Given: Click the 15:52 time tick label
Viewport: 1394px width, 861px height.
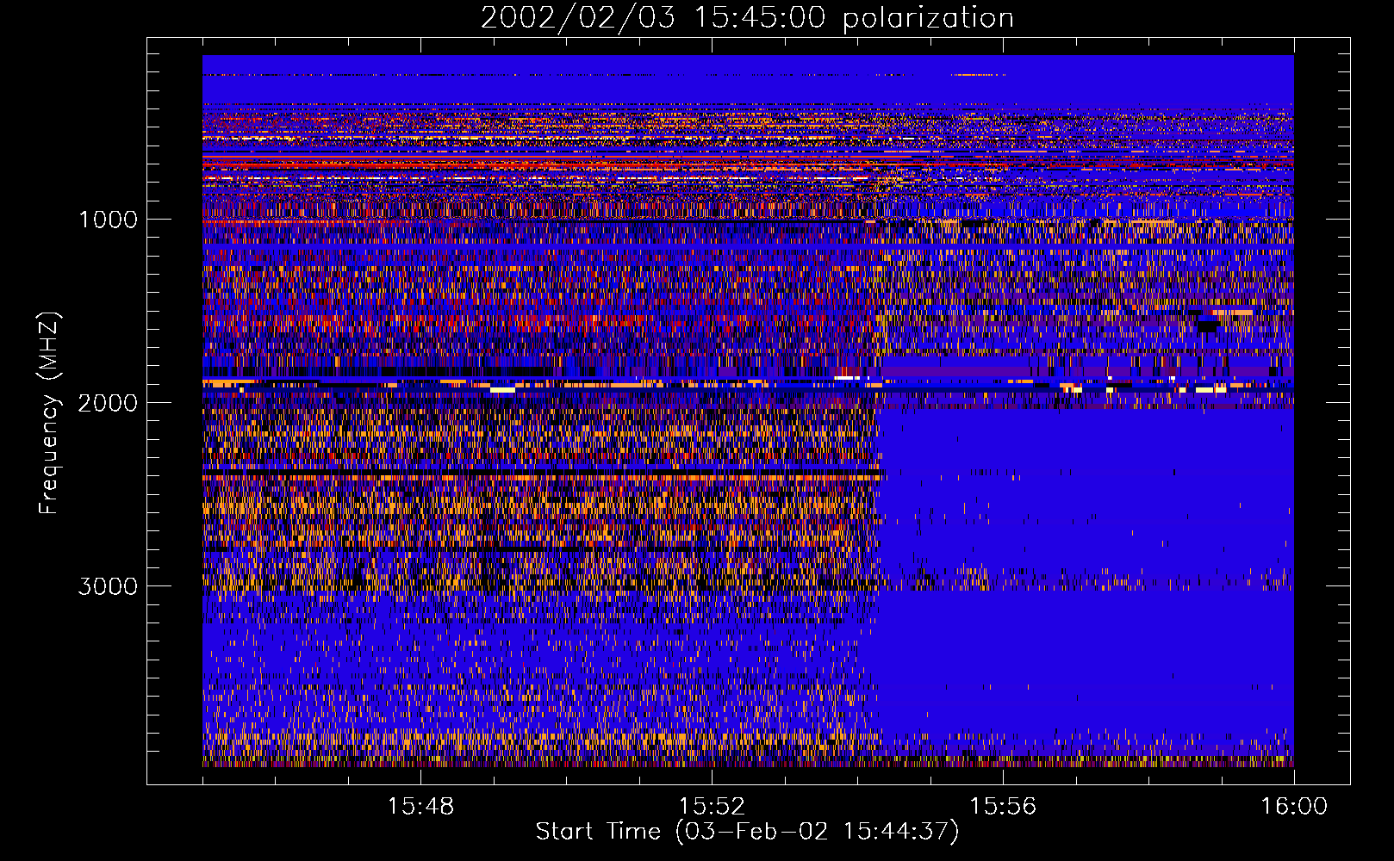Looking at the screenshot, I should (x=712, y=807).
